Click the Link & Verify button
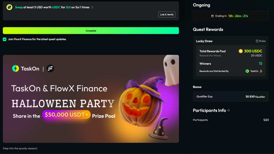274x154 pixels. click(167, 14)
